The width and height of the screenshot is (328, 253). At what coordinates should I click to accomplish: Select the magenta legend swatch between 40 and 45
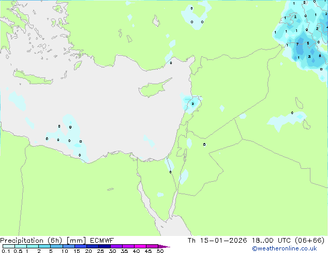coord(140,246)
